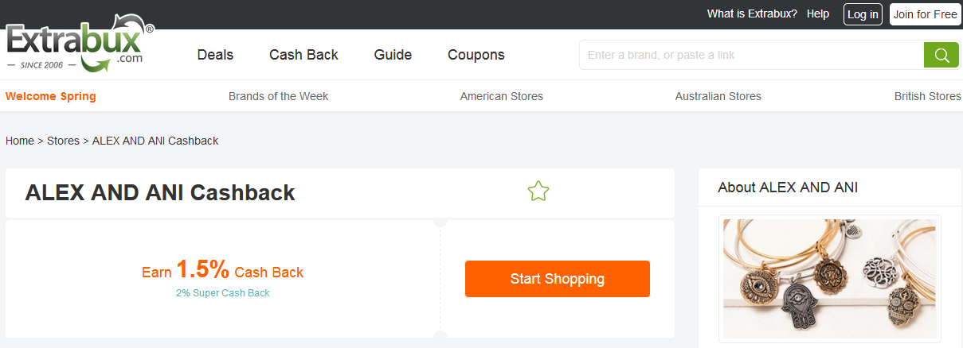Go to American Stores
This screenshot has width=963, height=348.
501,96
